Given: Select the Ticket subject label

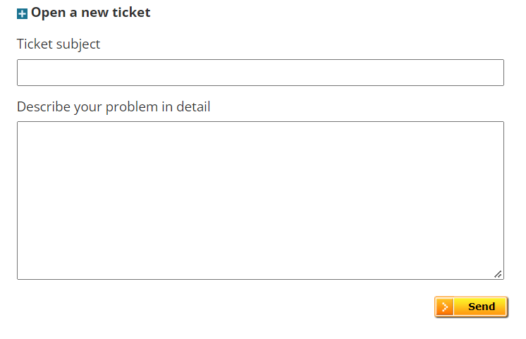Looking at the screenshot, I should pos(59,44).
